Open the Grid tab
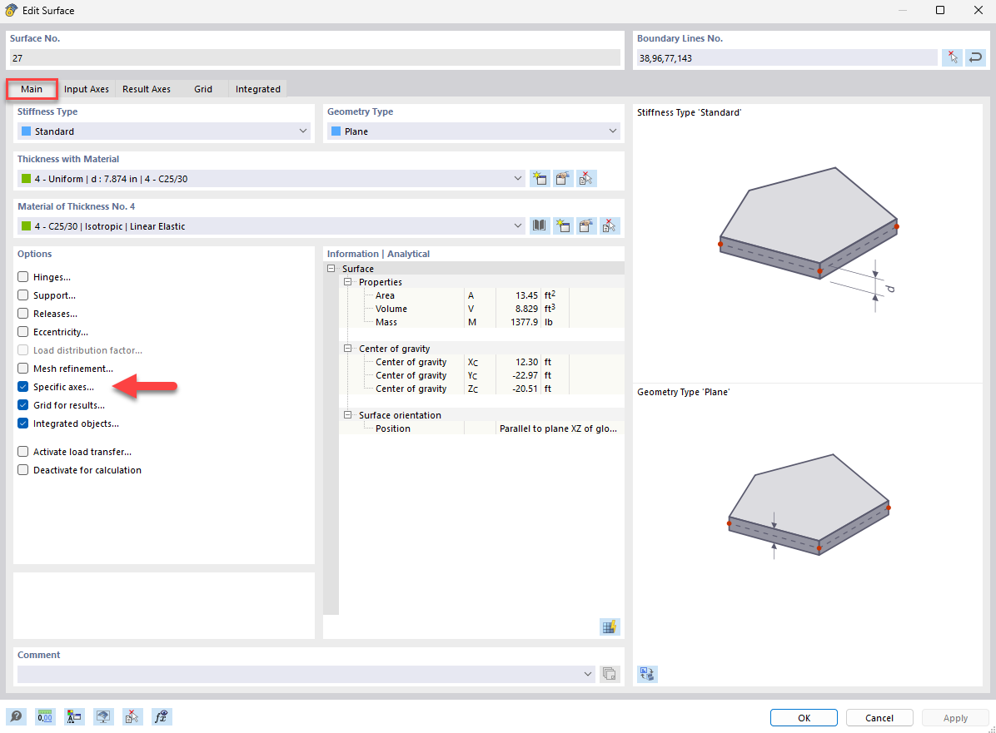 point(202,89)
